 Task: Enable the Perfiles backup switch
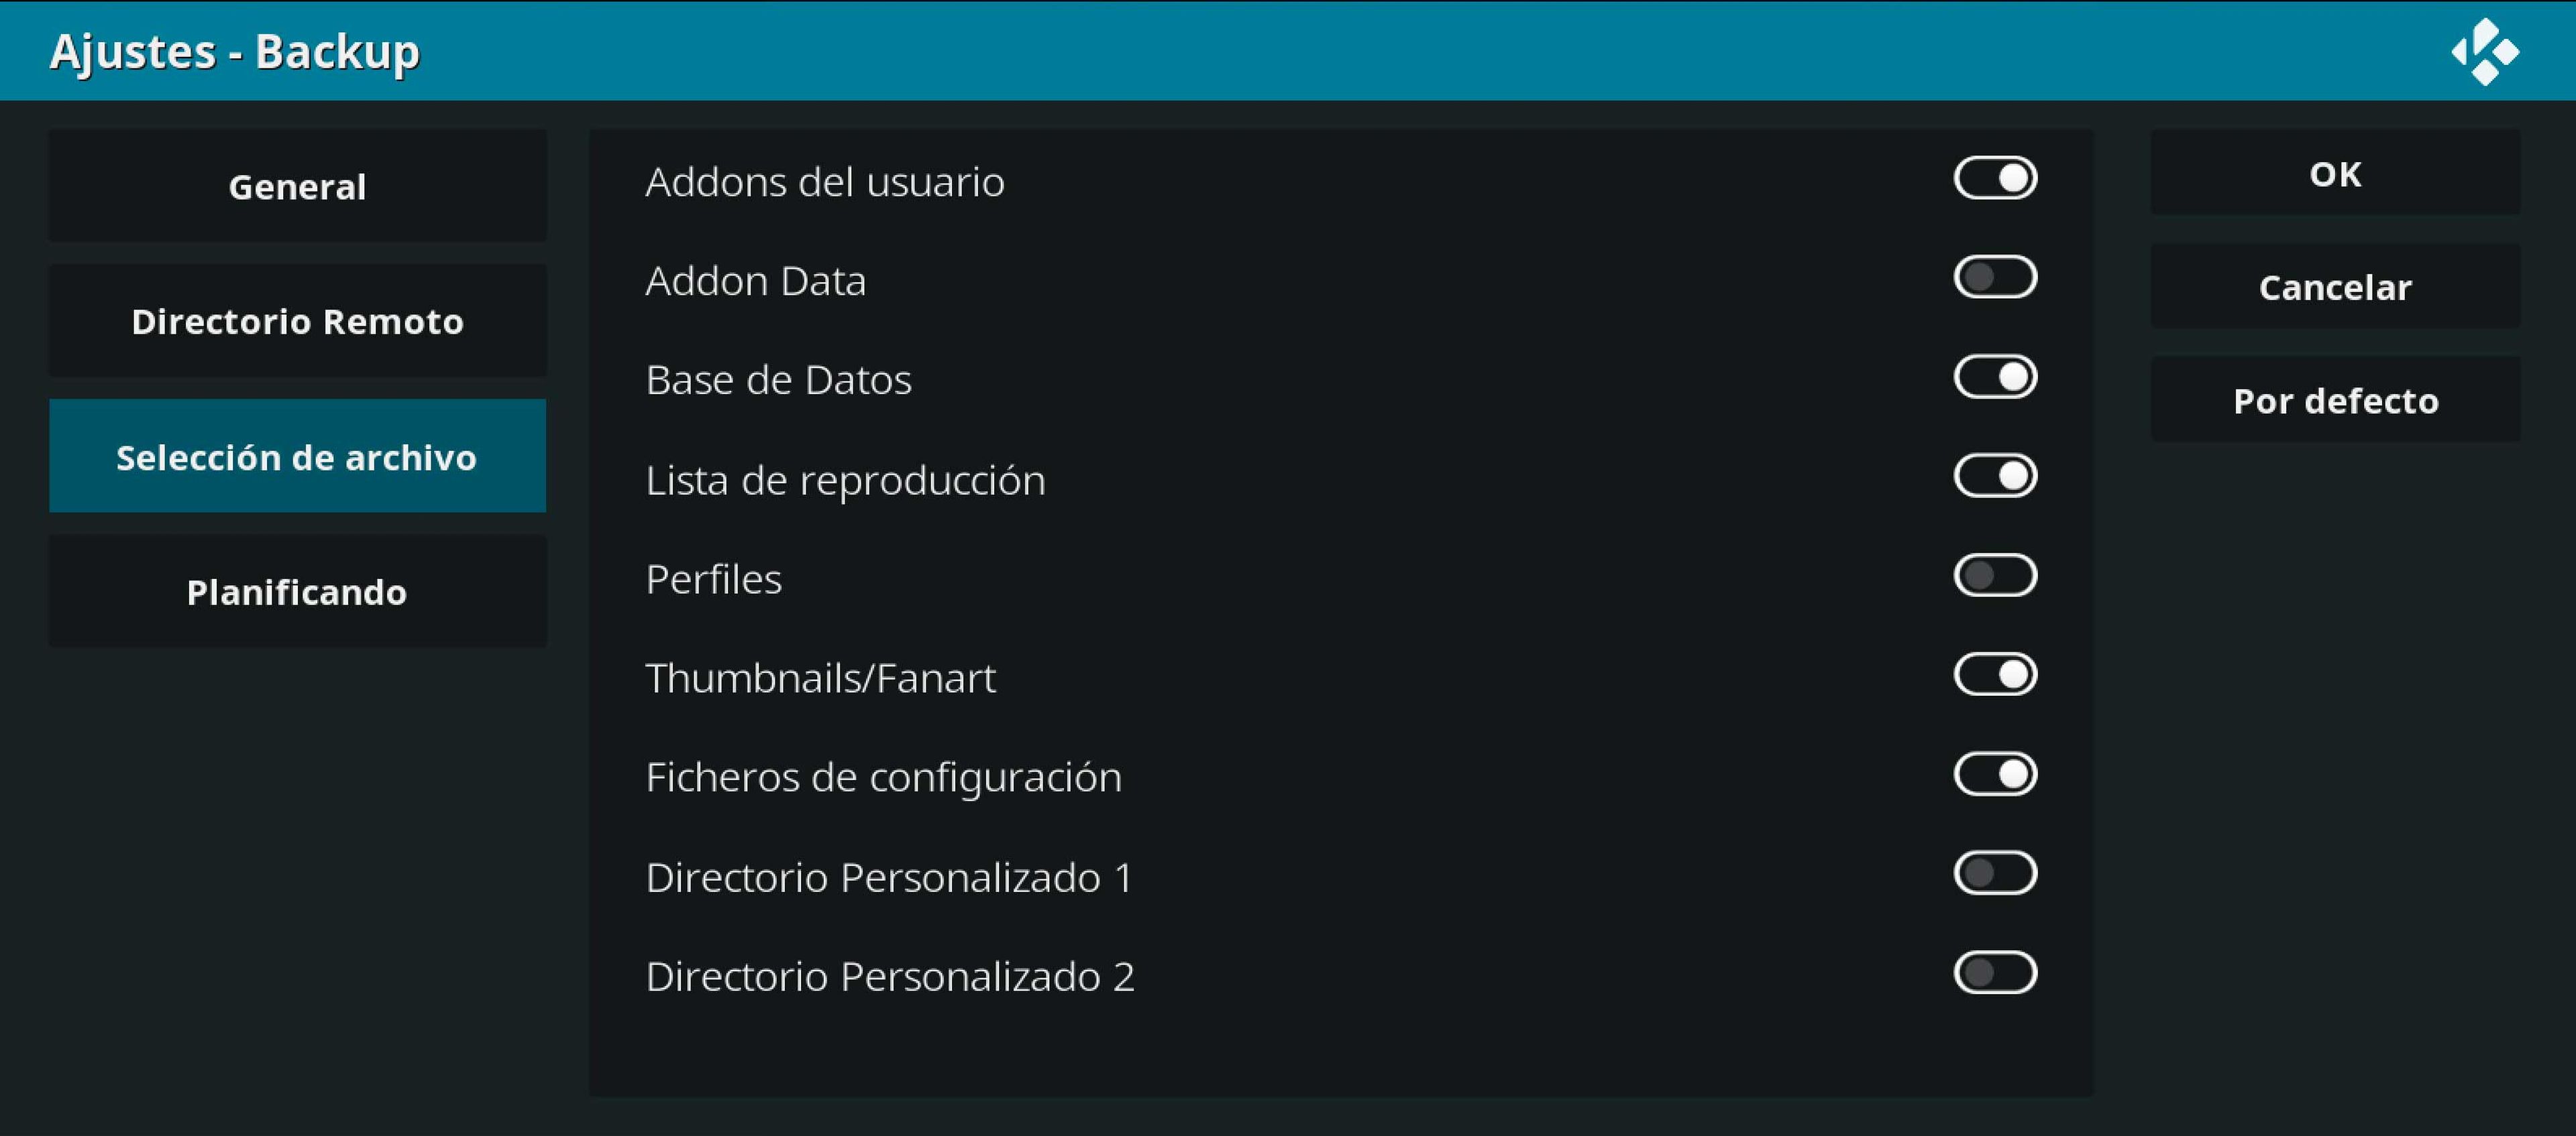(1996, 576)
